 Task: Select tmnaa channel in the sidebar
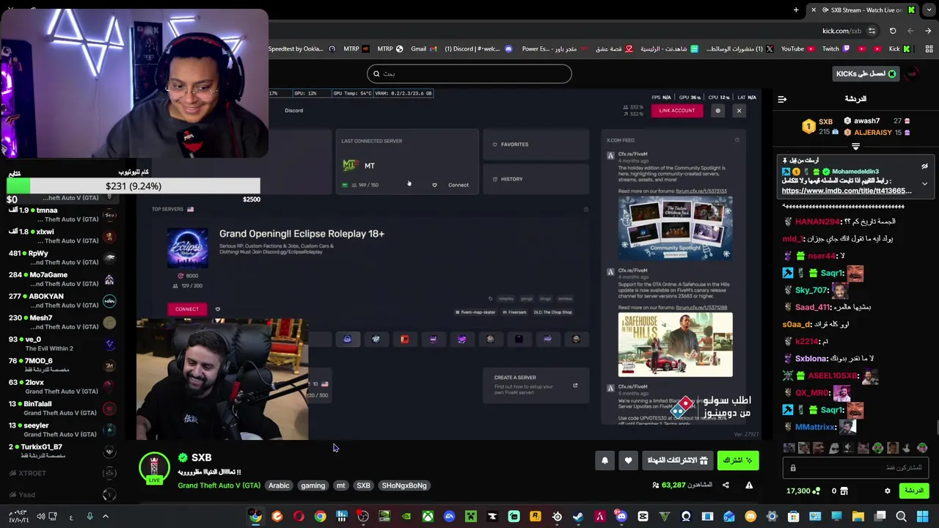62,214
